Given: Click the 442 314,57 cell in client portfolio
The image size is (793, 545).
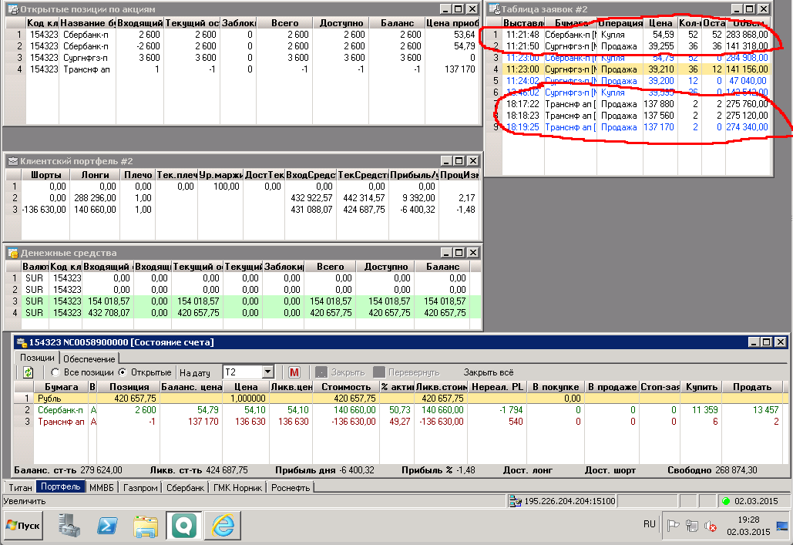Looking at the screenshot, I should (364, 198).
